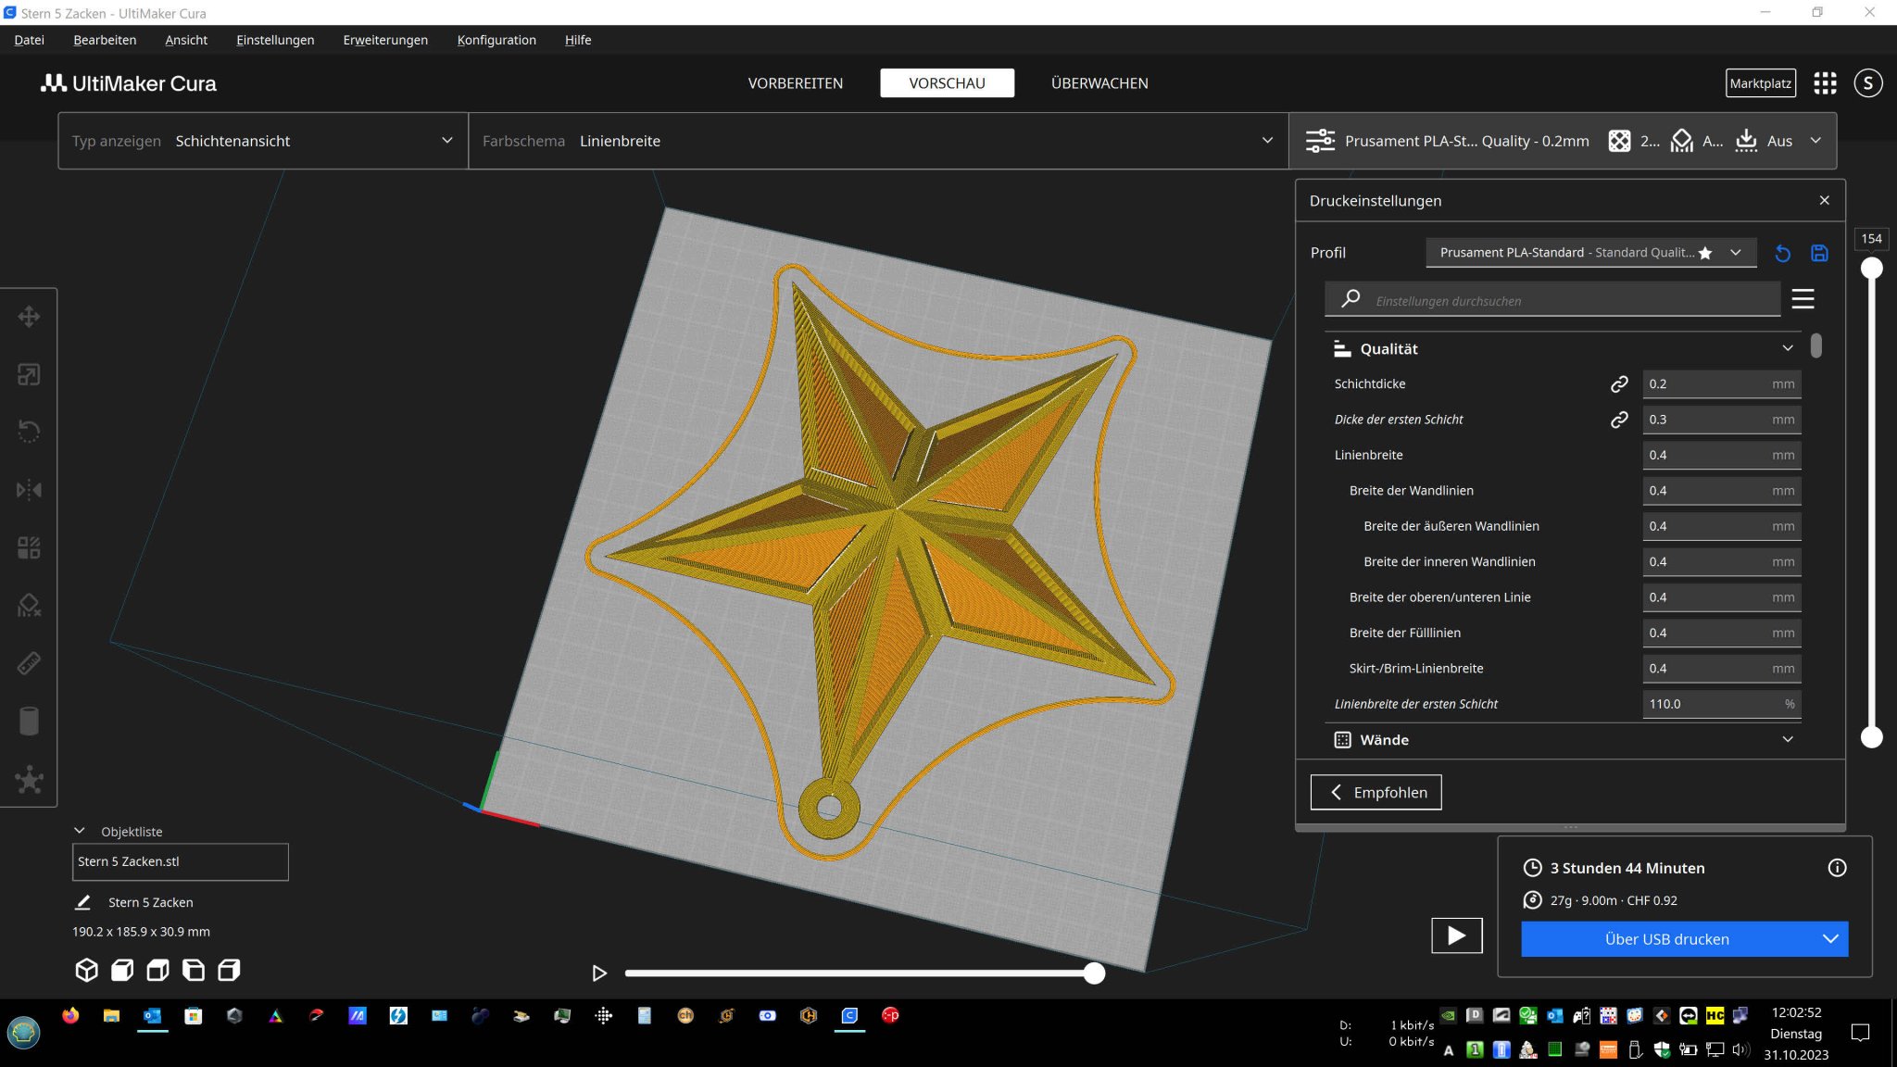Click Über USB drucken button
The width and height of the screenshot is (1897, 1067).
1665,939
